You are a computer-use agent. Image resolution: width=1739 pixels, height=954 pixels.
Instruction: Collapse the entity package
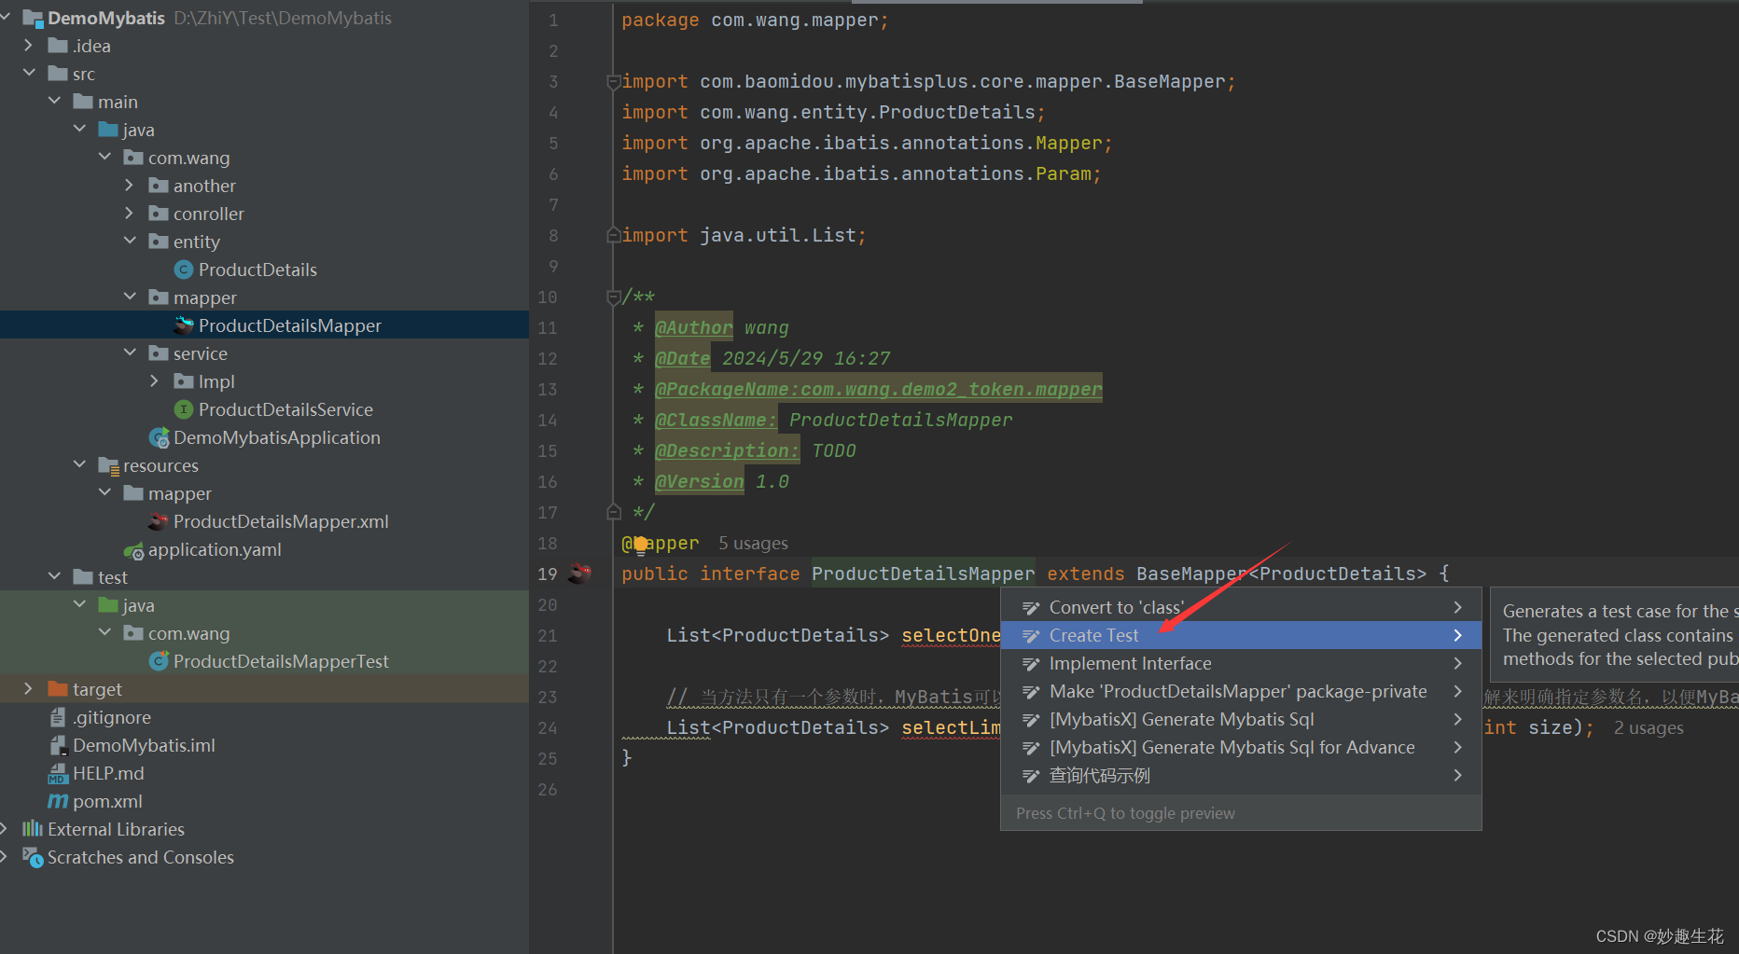click(x=130, y=241)
